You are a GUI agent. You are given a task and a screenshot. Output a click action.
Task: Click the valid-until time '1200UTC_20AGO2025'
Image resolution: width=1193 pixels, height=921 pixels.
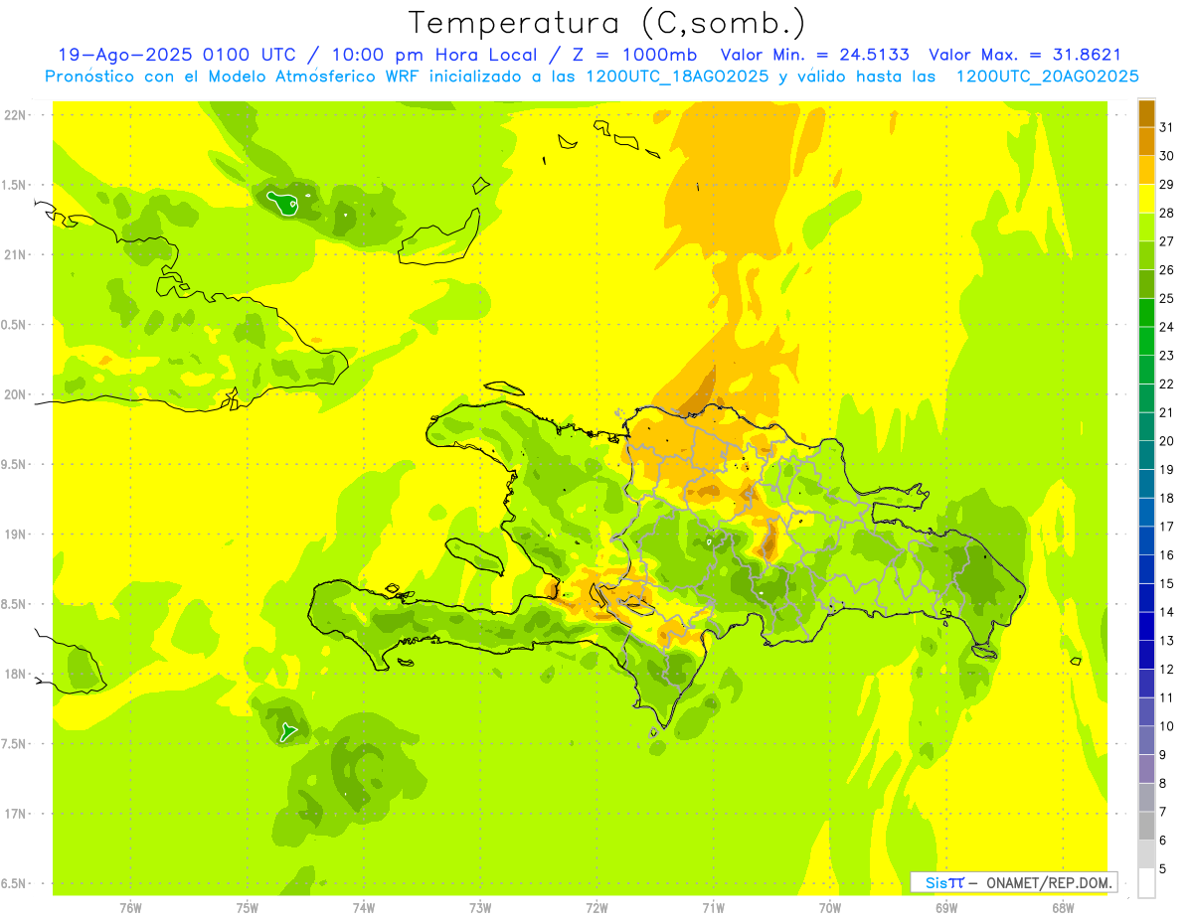click(x=1047, y=77)
